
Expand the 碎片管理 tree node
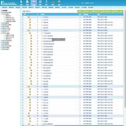1,26
